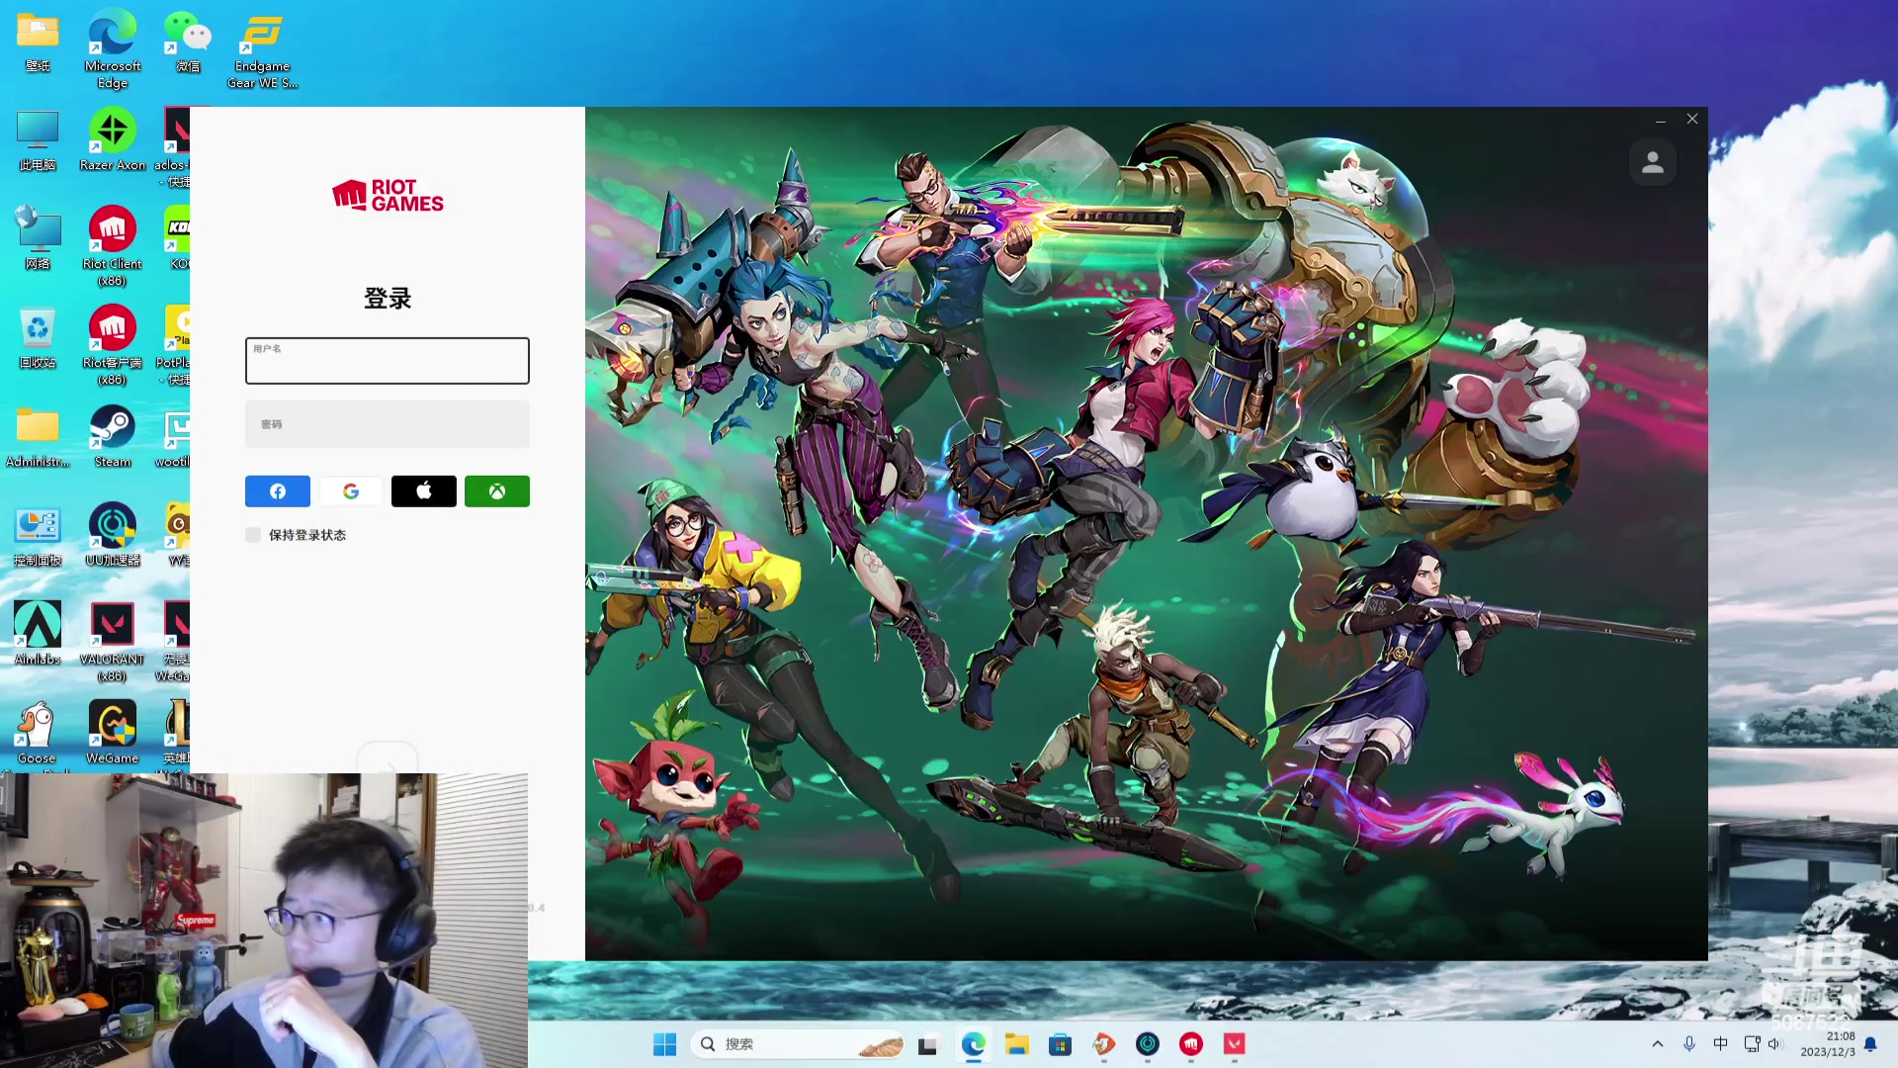1898x1068 pixels.
Task: Select Administrator folder on desktop
Action: tap(38, 437)
